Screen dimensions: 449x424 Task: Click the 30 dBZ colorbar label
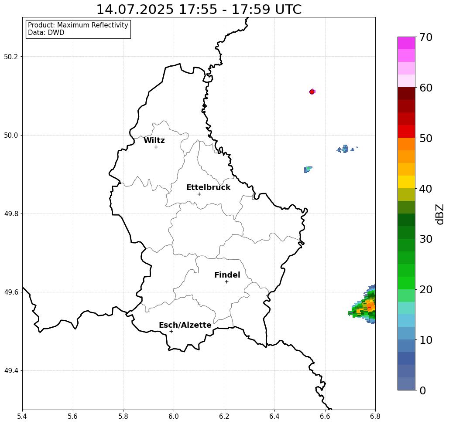pyautogui.click(x=426, y=239)
